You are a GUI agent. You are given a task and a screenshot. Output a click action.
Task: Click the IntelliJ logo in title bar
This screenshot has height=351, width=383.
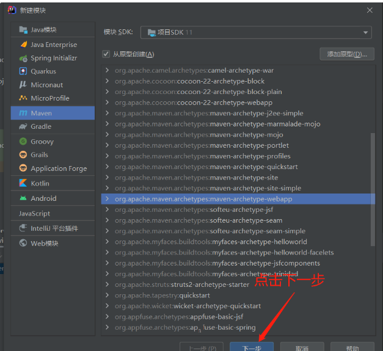click(x=12, y=10)
